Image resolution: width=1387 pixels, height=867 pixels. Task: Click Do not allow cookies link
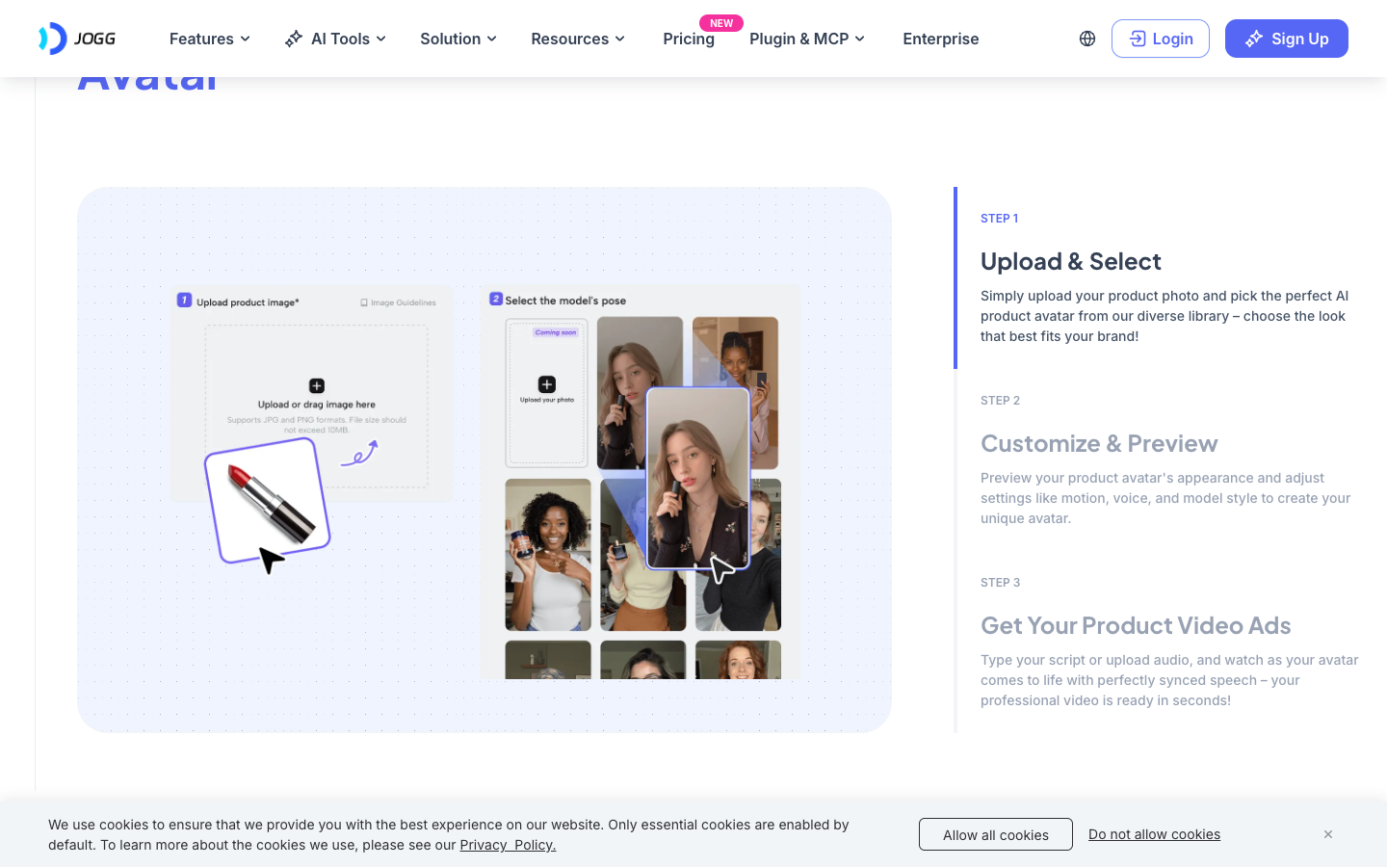point(1154,834)
